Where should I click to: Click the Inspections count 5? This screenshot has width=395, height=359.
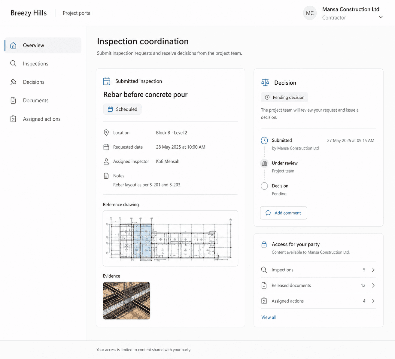click(x=364, y=270)
